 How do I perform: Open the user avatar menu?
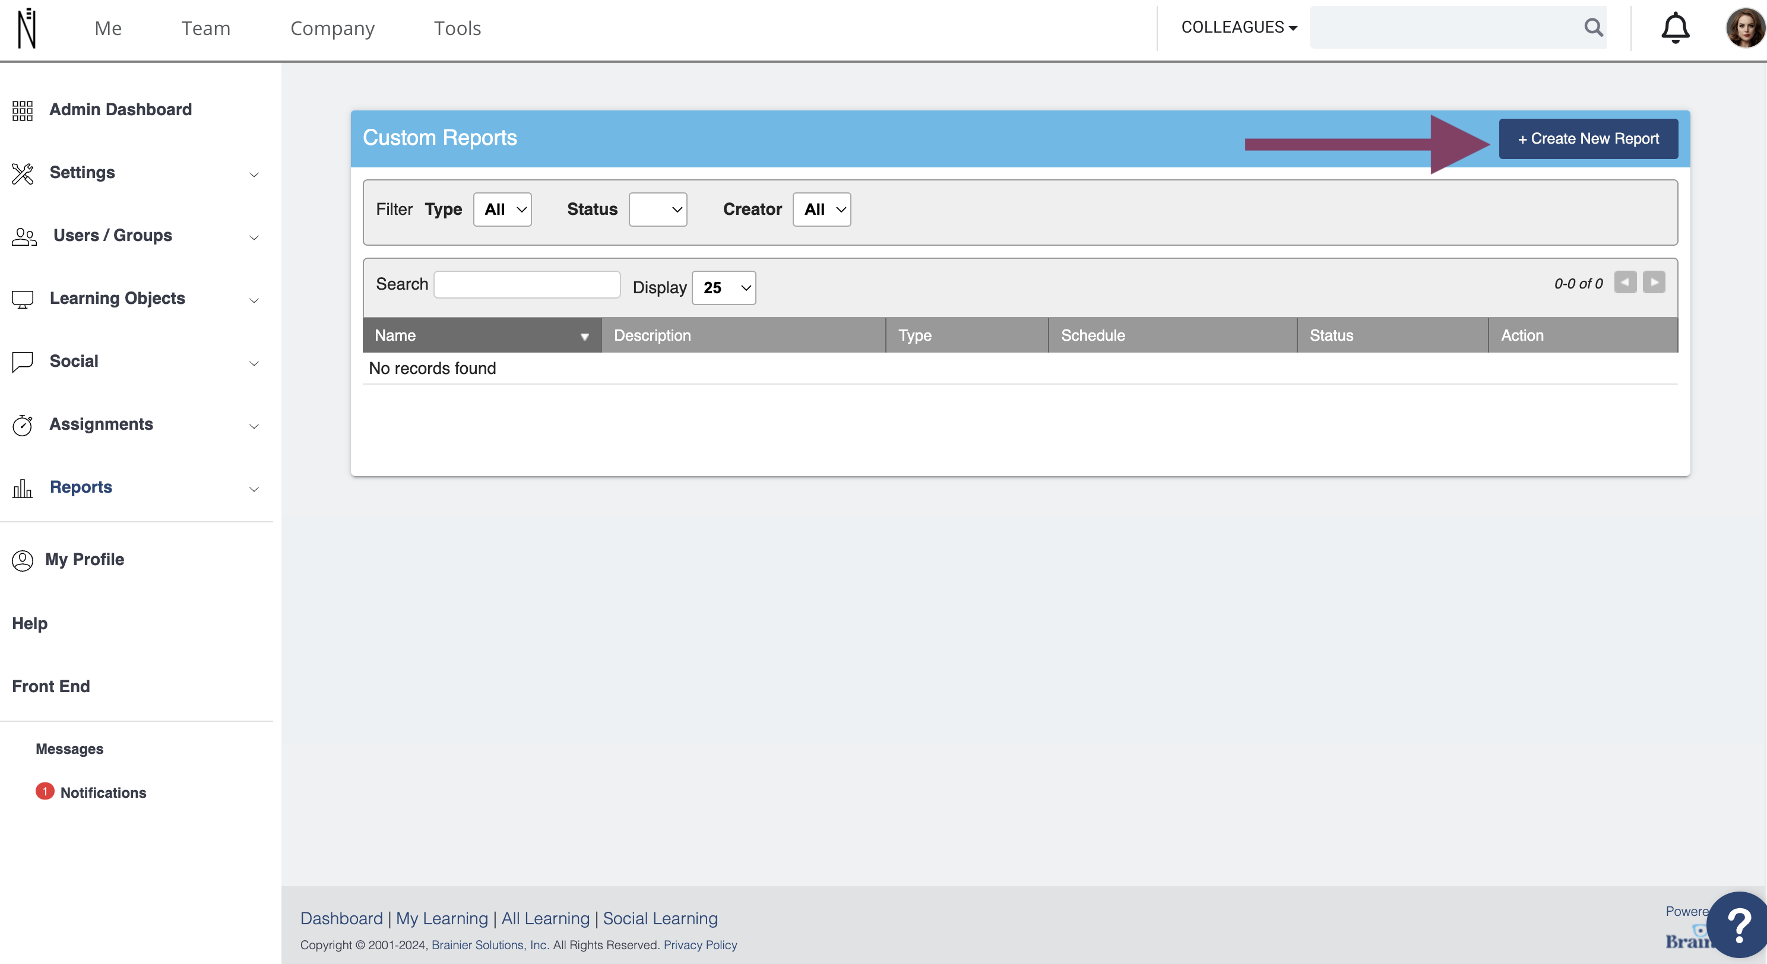(x=1744, y=28)
